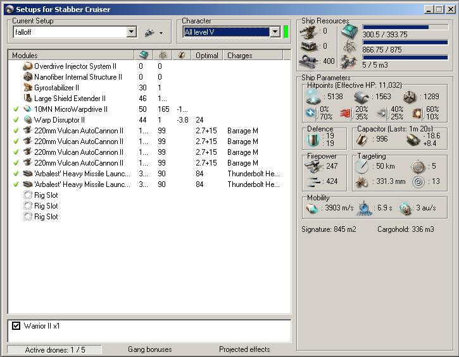Toggle the first 'Arbalest' Heavy Missile Launcher checkmark
The image size is (459, 357).
click(x=16, y=174)
